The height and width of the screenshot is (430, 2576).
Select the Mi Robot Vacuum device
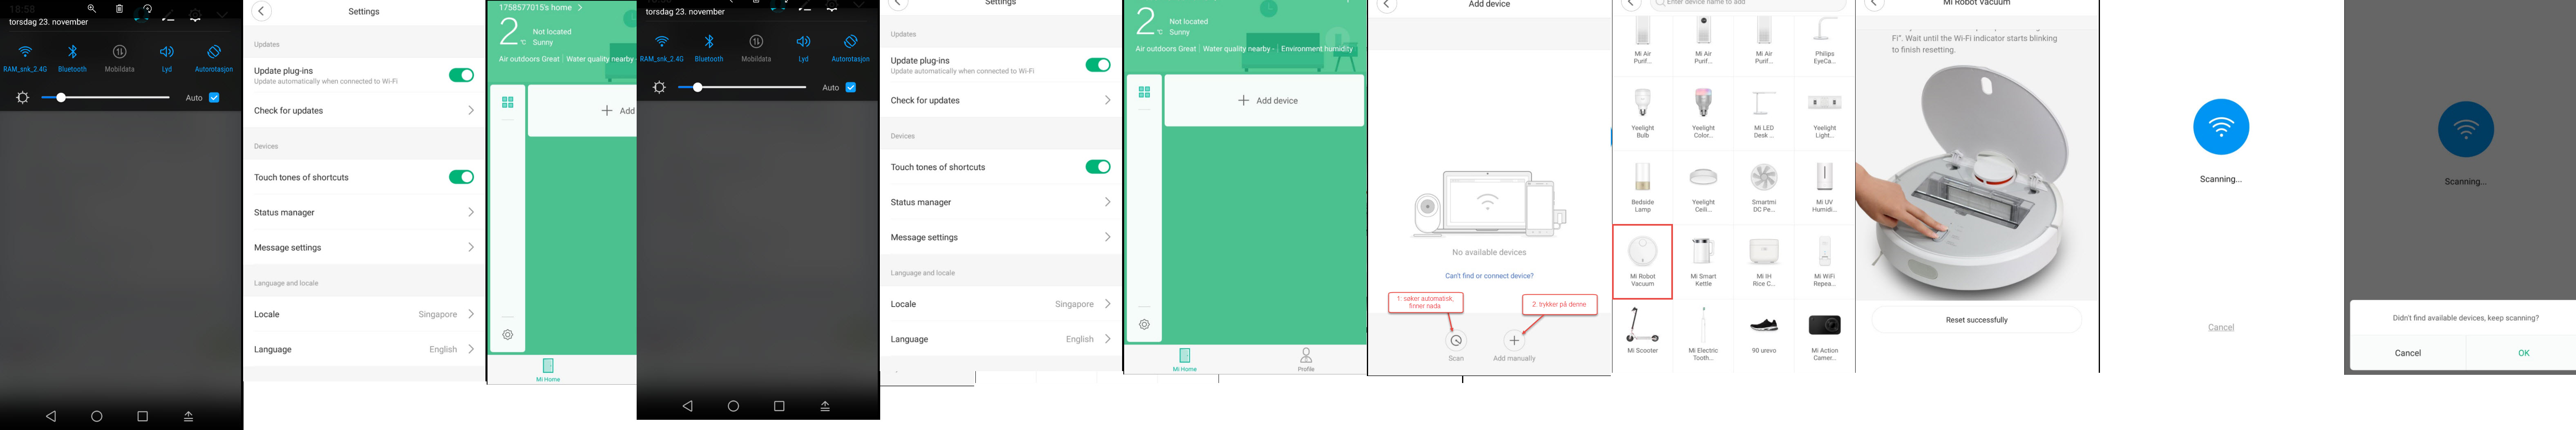[x=1642, y=262]
